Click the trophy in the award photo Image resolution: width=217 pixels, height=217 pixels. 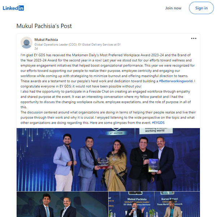[103, 163]
